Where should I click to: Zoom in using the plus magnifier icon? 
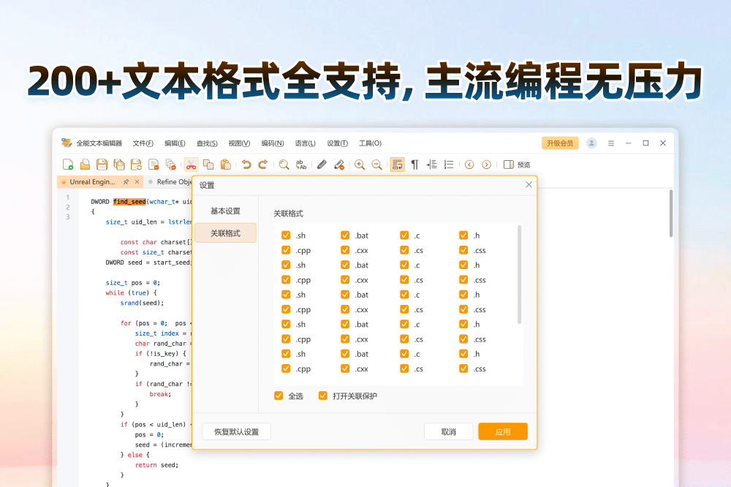point(360,165)
